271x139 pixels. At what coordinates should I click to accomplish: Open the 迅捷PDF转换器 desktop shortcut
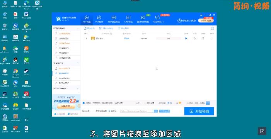[37, 5]
